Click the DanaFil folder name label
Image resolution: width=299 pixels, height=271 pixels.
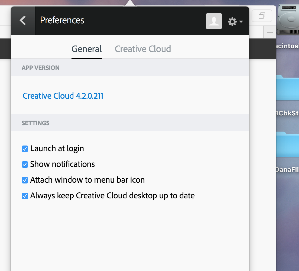[x=288, y=170]
